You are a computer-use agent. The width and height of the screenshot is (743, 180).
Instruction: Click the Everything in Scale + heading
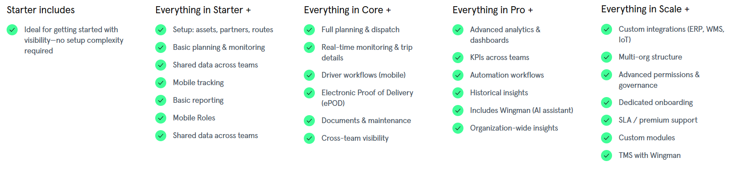click(645, 9)
